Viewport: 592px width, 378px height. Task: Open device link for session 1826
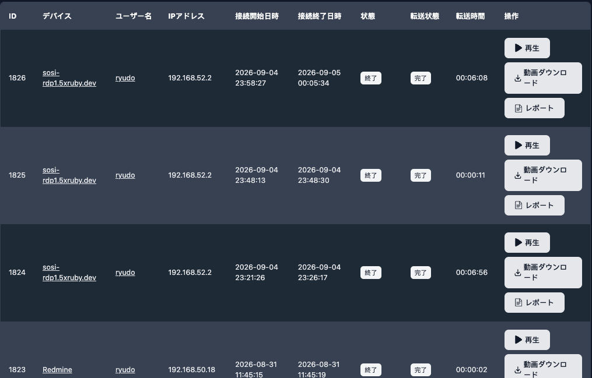click(69, 78)
